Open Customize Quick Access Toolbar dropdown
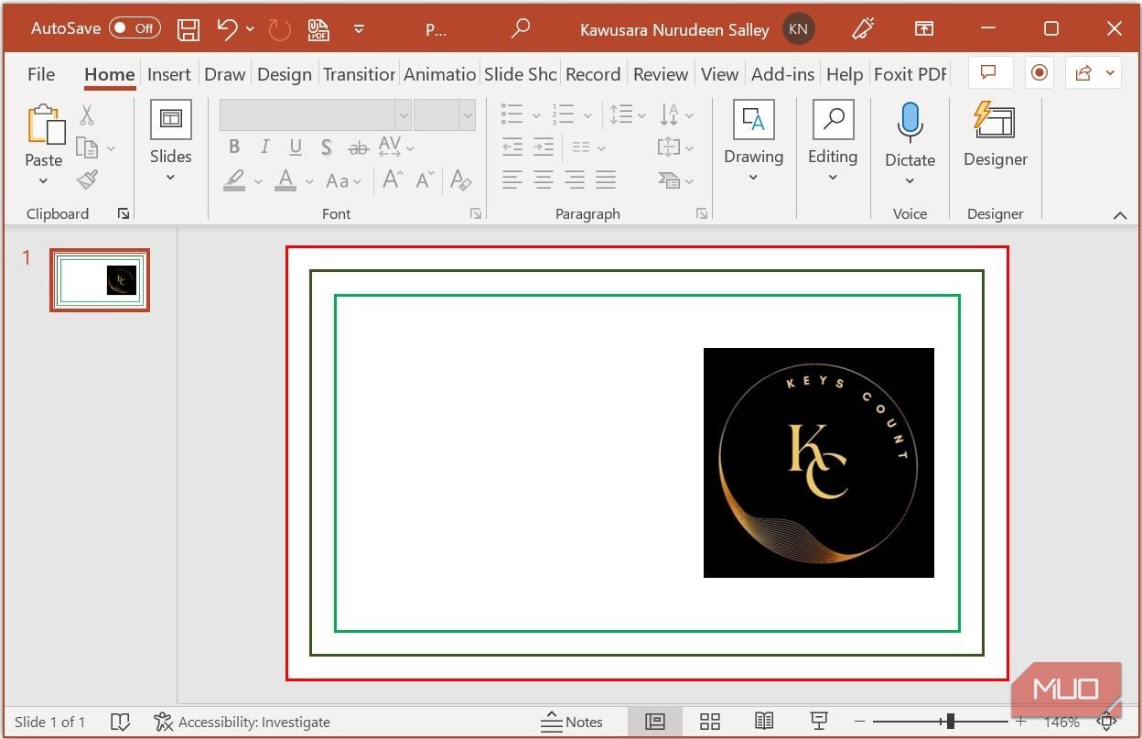Screen dimensions: 1142x739 [x=359, y=29]
